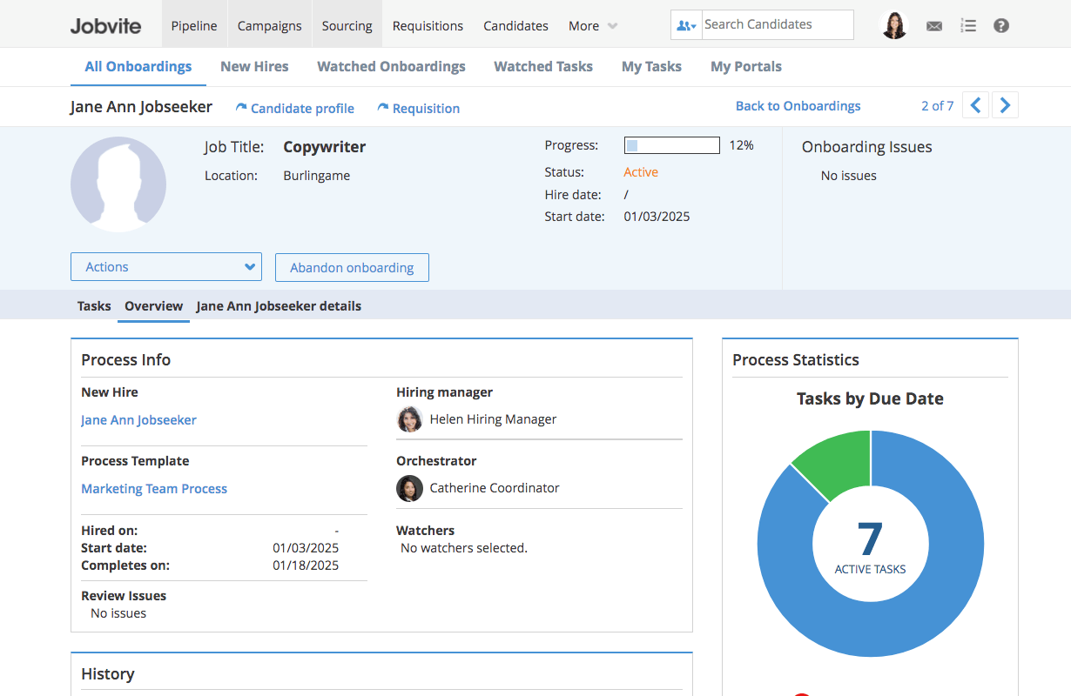The height and width of the screenshot is (696, 1071).
Task: Switch to the Tasks tab
Action: (94, 306)
